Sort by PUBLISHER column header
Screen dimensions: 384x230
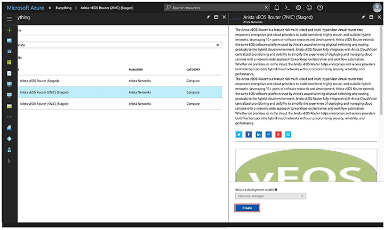[136, 70]
